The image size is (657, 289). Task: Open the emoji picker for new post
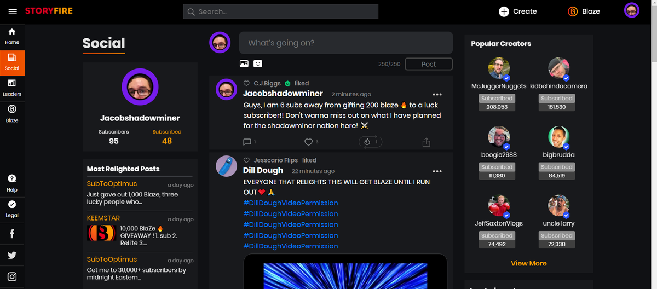pos(258,63)
